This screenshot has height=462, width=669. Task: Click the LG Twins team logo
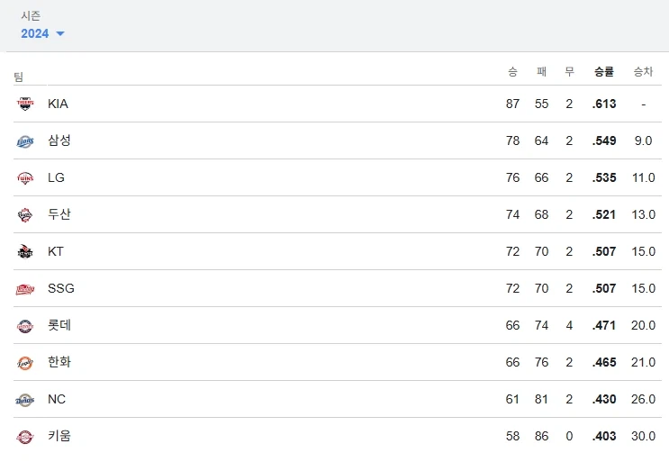pos(24,177)
